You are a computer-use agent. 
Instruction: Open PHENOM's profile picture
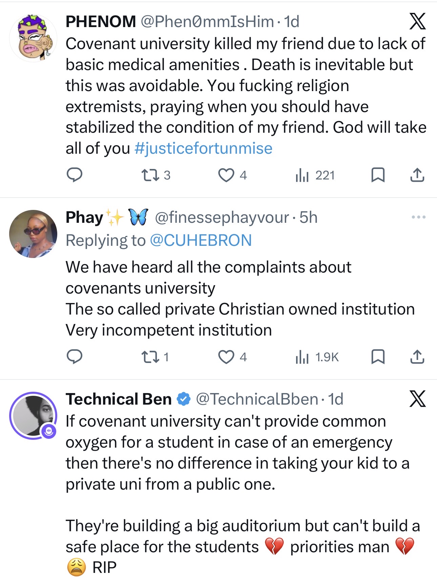(33, 38)
